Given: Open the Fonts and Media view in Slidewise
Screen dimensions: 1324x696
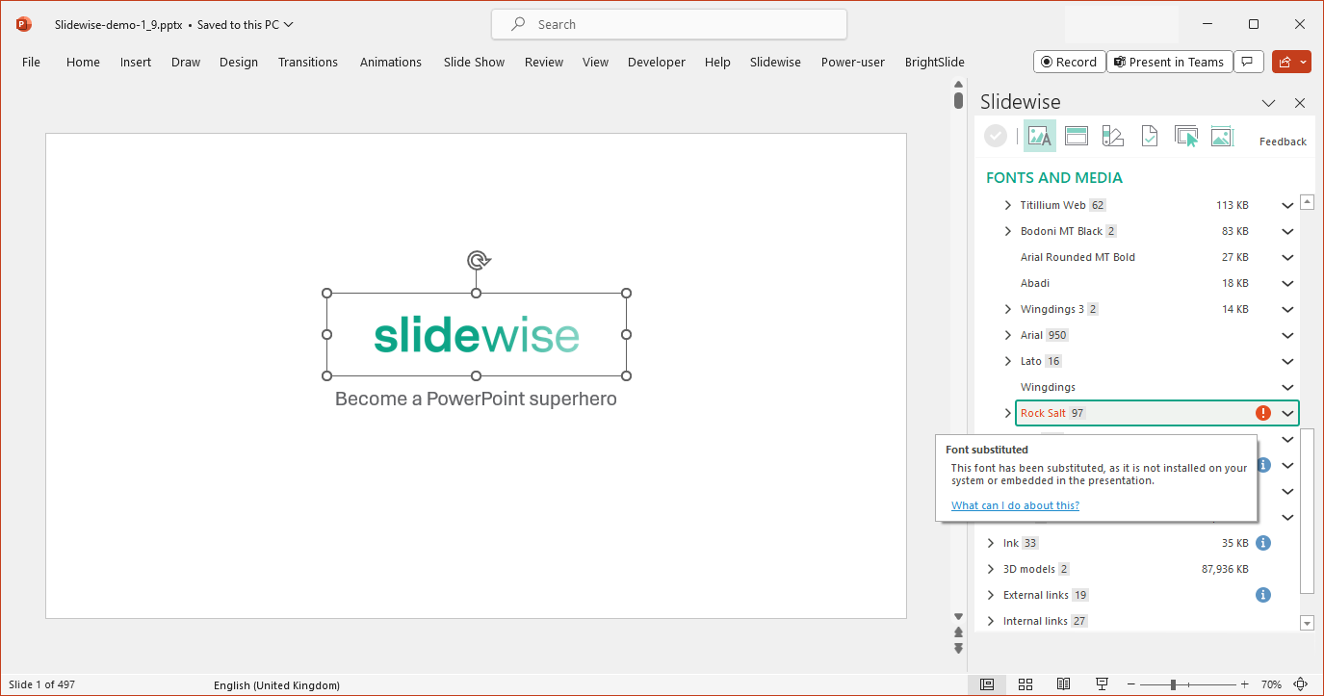Looking at the screenshot, I should pos(1039,135).
